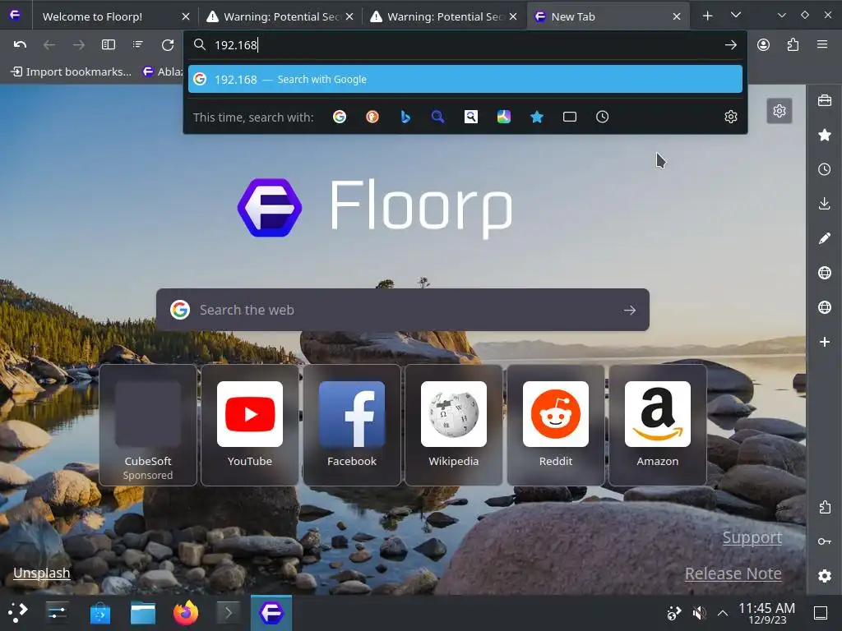Click the muted volume tray icon
The width and height of the screenshot is (842, 631).
coord(699,613)
